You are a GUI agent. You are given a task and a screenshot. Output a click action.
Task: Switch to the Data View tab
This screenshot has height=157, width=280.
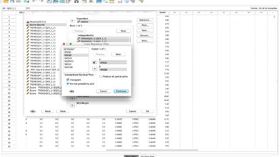(x=131, y=156)
